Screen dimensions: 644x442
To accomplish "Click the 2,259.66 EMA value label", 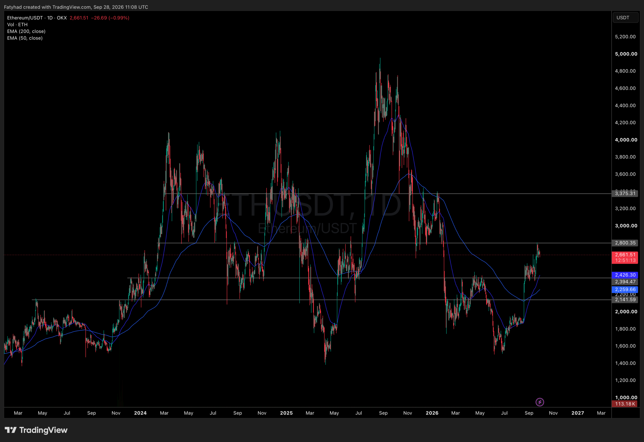I will click(625, 289).
